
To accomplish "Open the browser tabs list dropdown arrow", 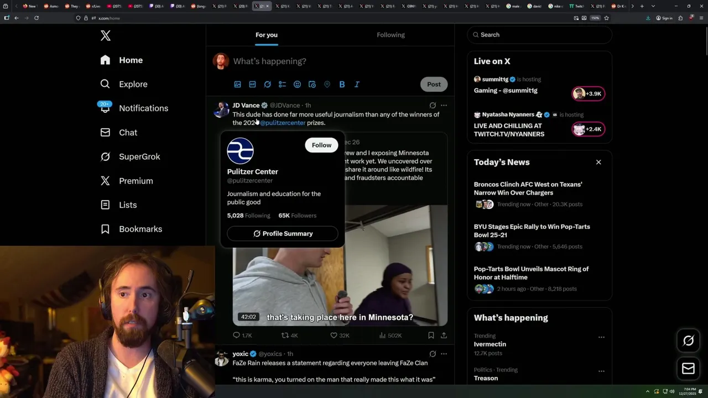I will tap(653, 6).
